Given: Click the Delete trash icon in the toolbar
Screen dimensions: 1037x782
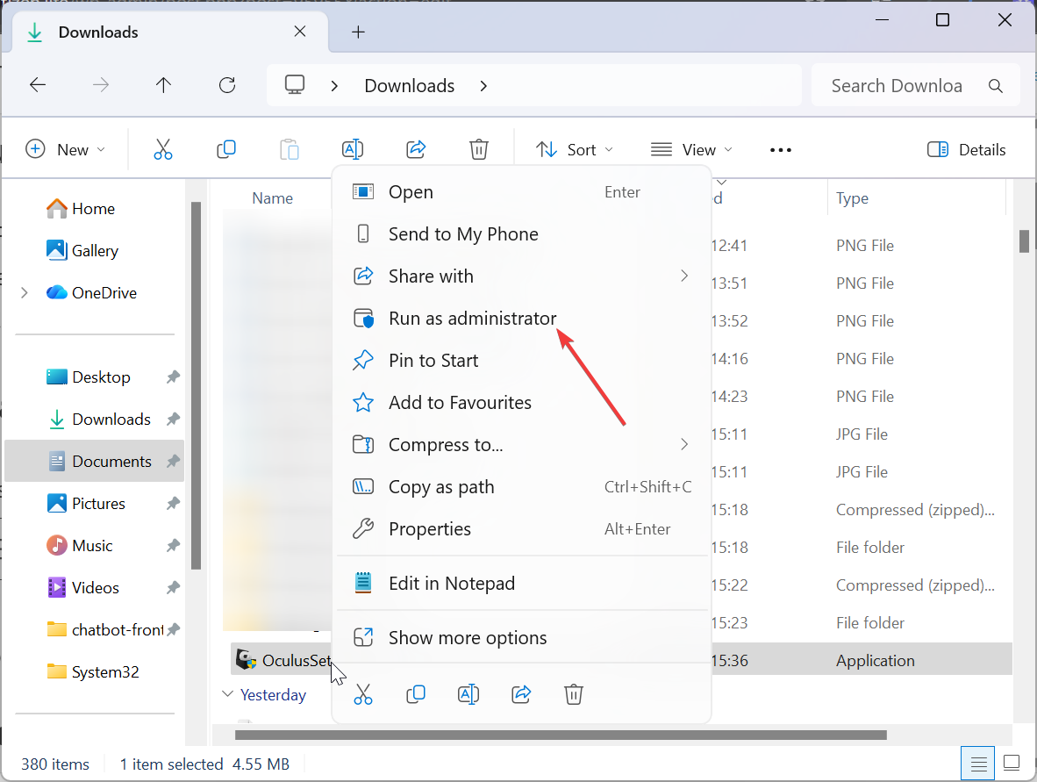Looking at the screenshot, I should coord(479,150).
